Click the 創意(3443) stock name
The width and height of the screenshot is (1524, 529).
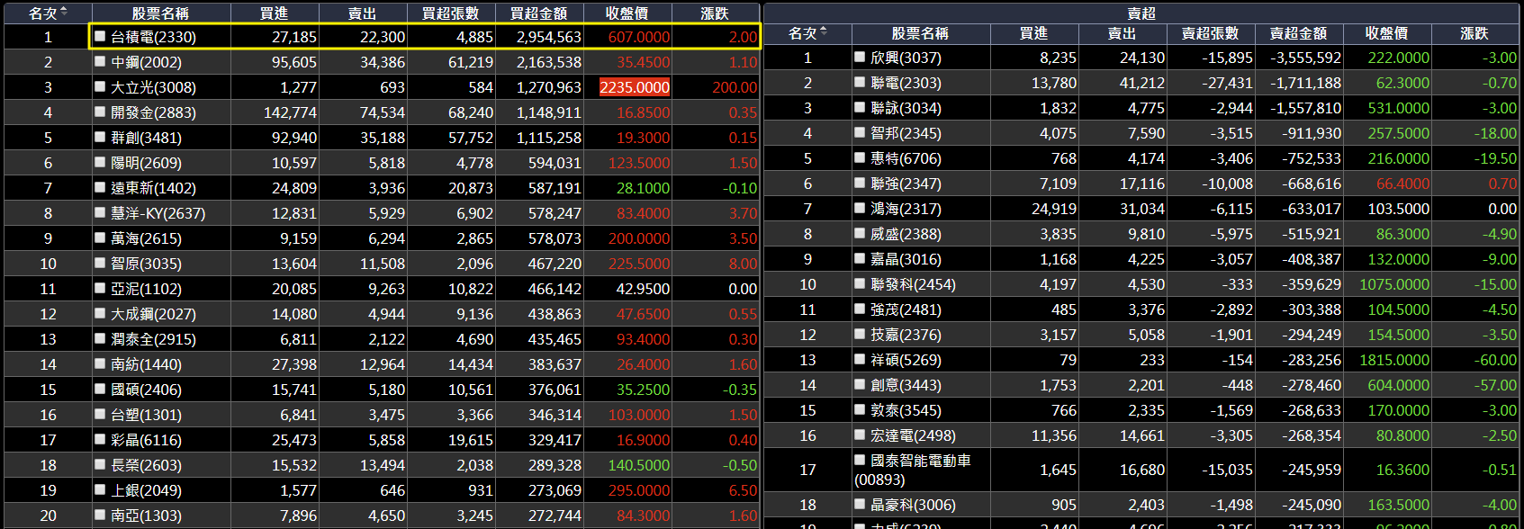906,385
